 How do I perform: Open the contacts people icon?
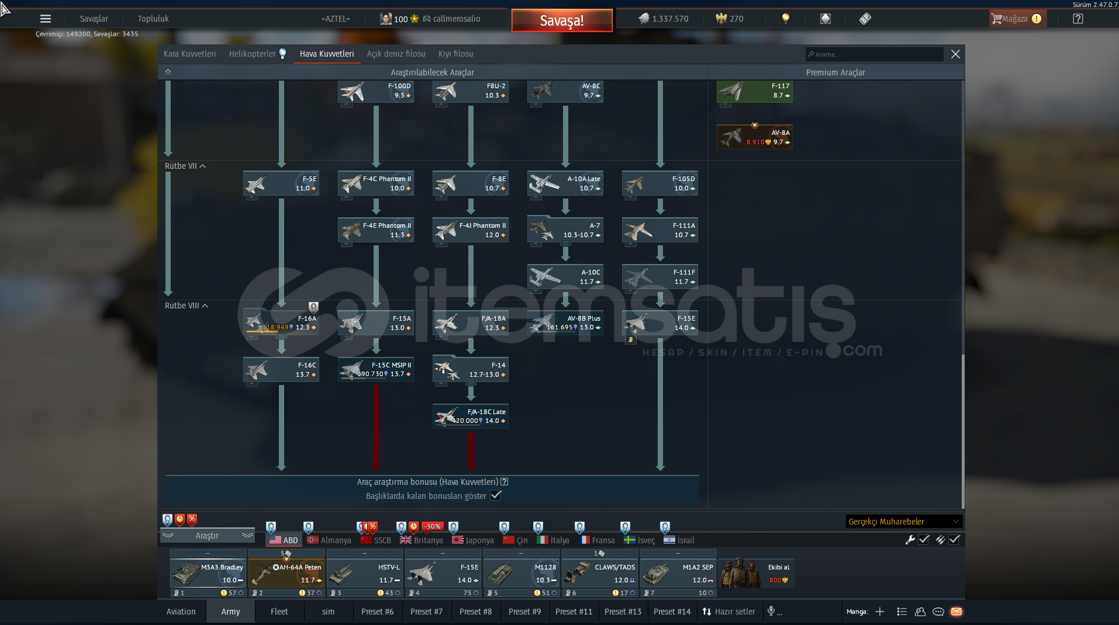[x=920, y=612]
